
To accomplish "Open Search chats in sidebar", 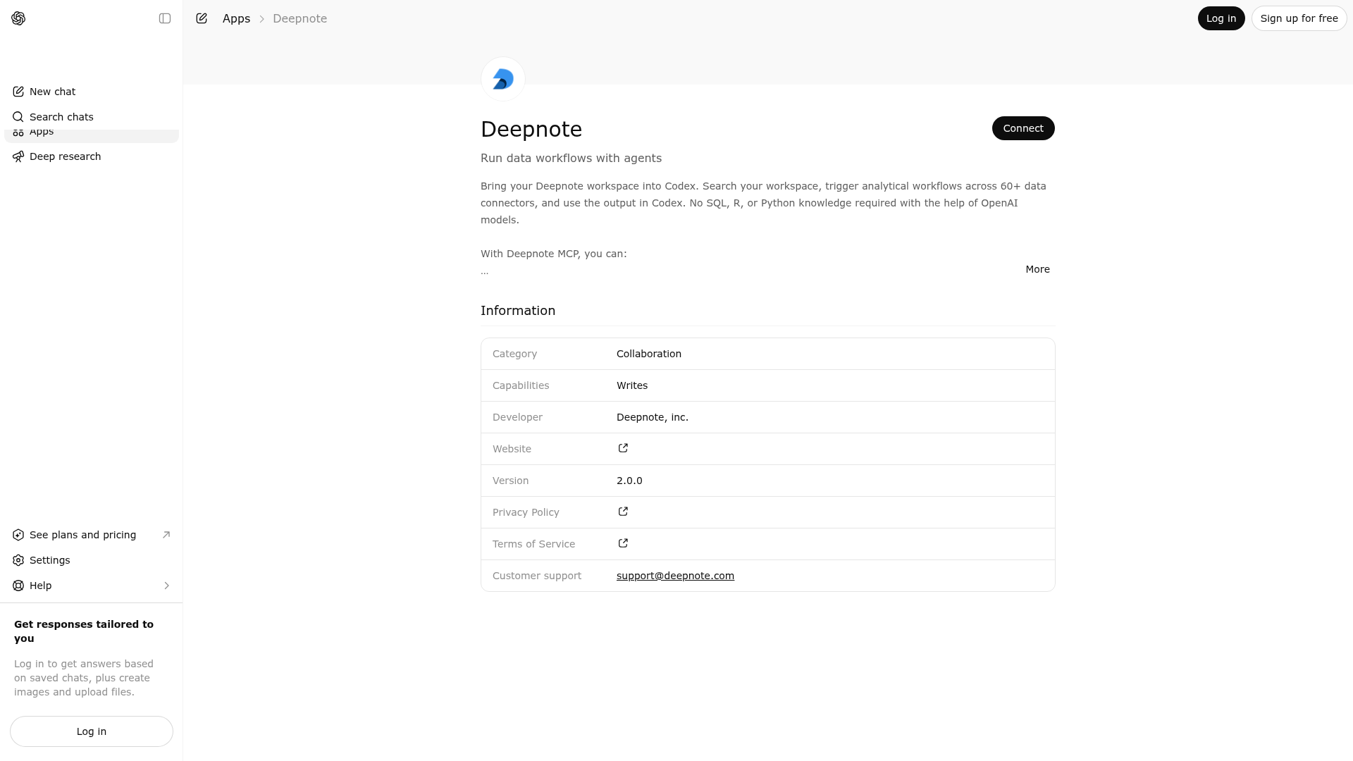I will [92, 117].
